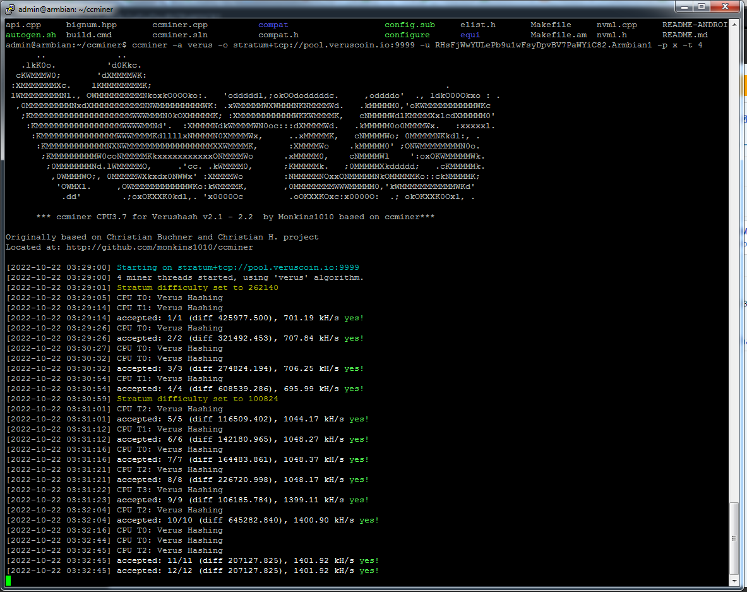
Task: Click the file name 'Makefile.am'
Action: click(x=559, y=35)
